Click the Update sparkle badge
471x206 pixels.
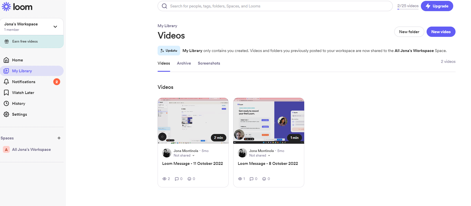[x=169, y=51]
